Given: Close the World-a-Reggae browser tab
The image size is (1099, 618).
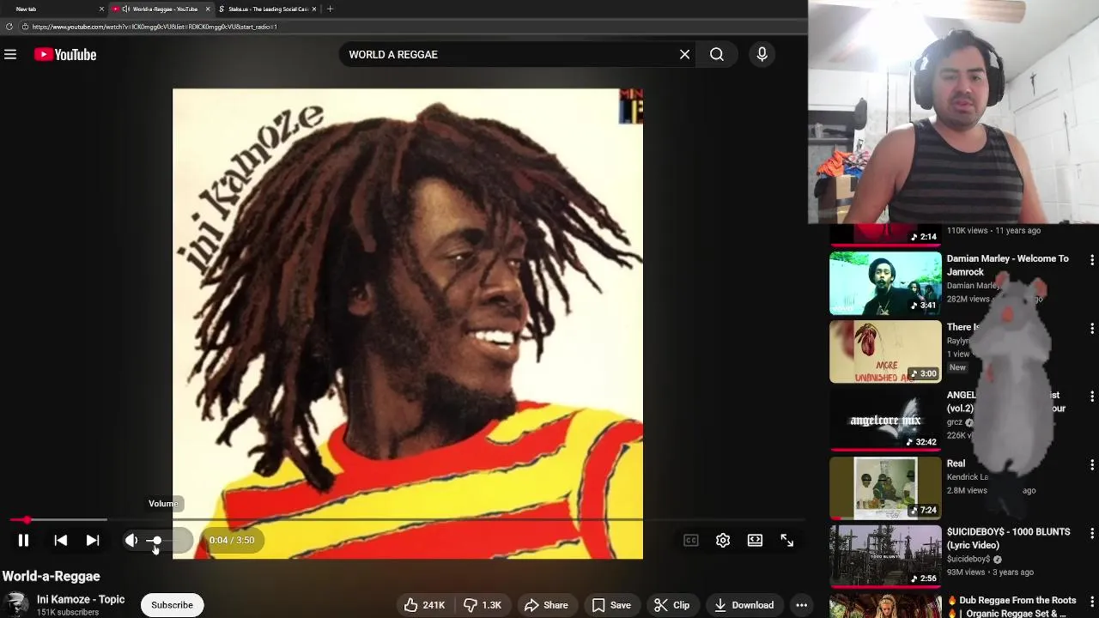Looking at the screenshot, I should tap(207, 9).
